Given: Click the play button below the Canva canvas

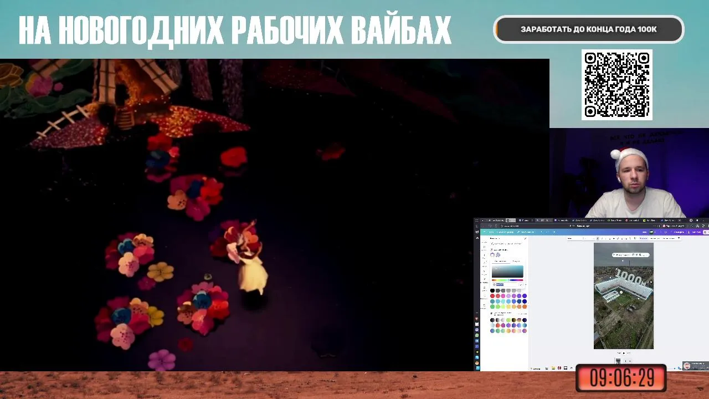Looking at the screenshot, I should pos(624,353).
